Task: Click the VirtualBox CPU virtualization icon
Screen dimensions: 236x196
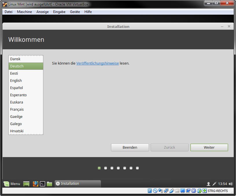Action: point(193,191)
